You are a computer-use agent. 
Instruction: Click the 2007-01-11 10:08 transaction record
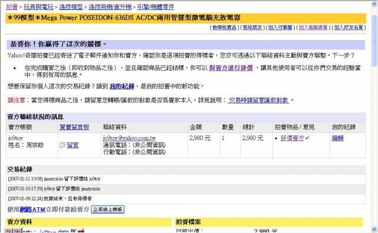click(54, 179)
